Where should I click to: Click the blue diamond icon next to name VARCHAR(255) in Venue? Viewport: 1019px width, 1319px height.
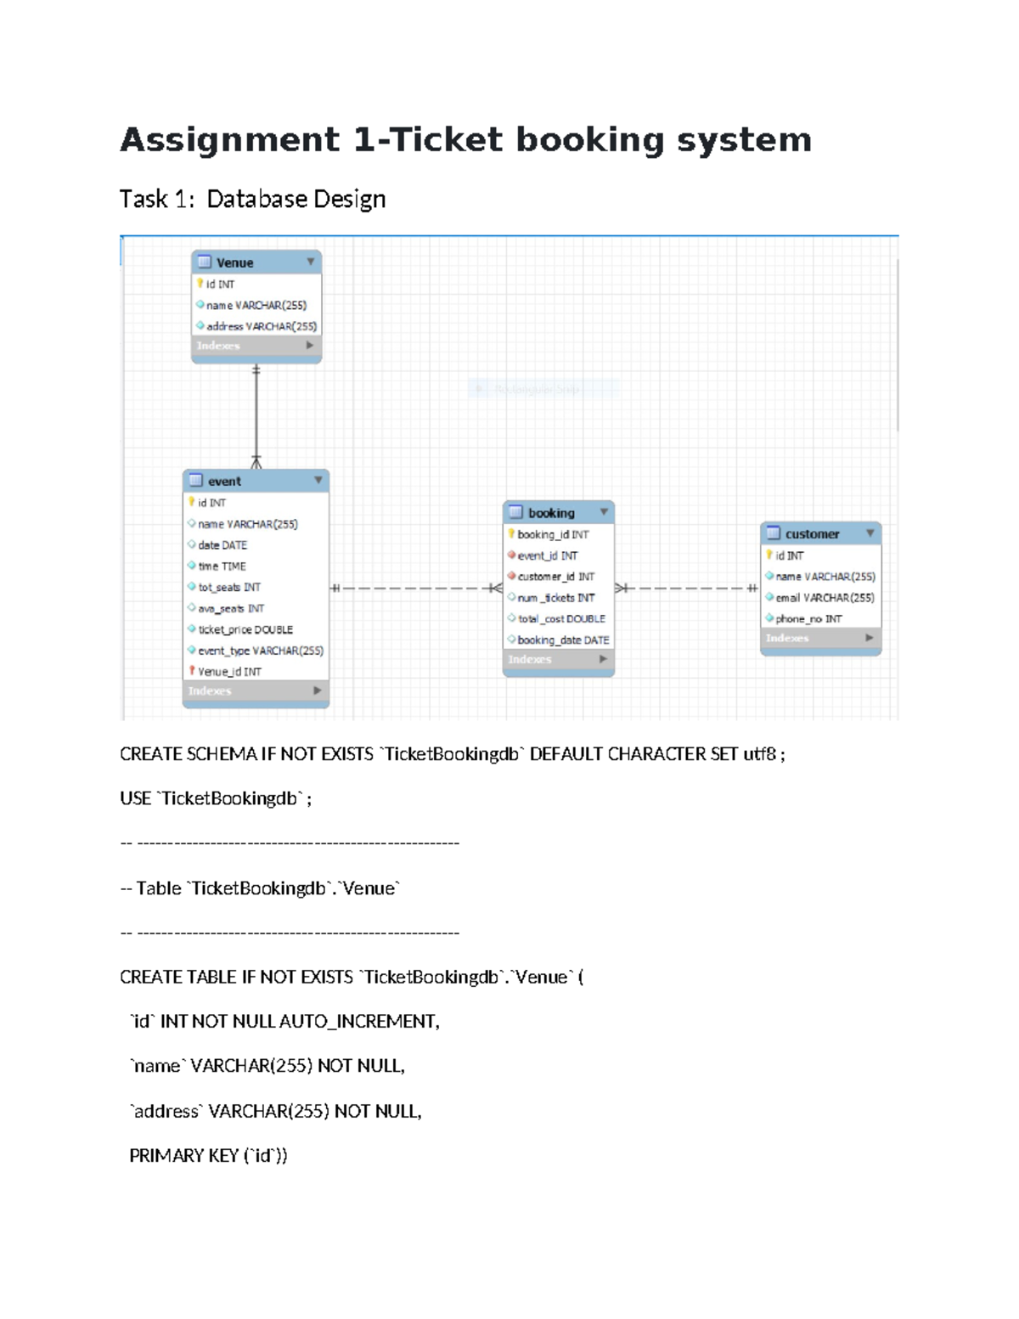coord(200,303)
